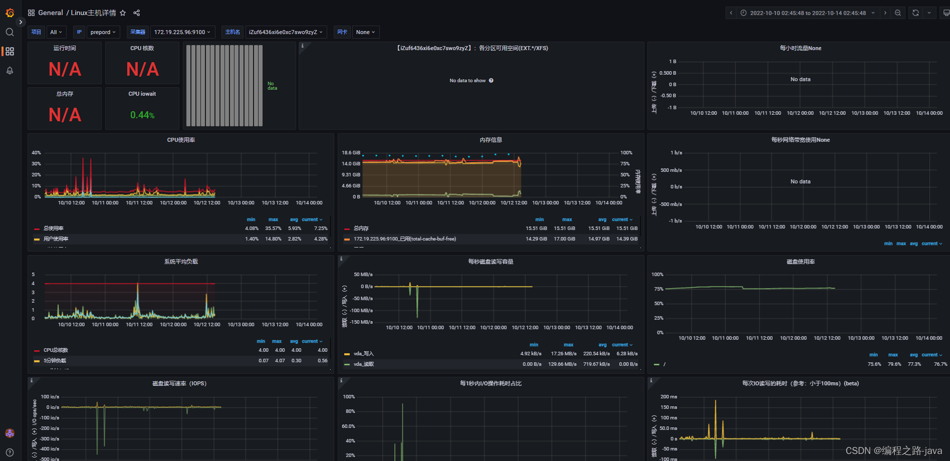950x461 pixels.
Task: Open 每小时流量None panel title menu
Action: (x=800, y=48)
